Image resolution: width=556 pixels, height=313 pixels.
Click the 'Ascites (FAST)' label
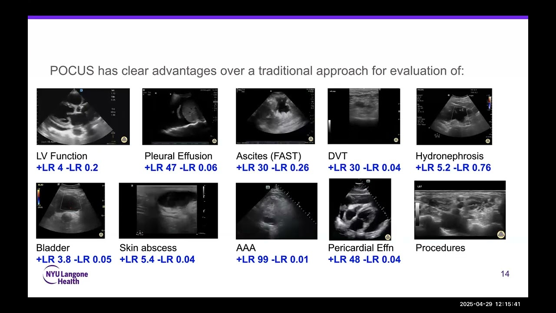(x=268, y=156)
